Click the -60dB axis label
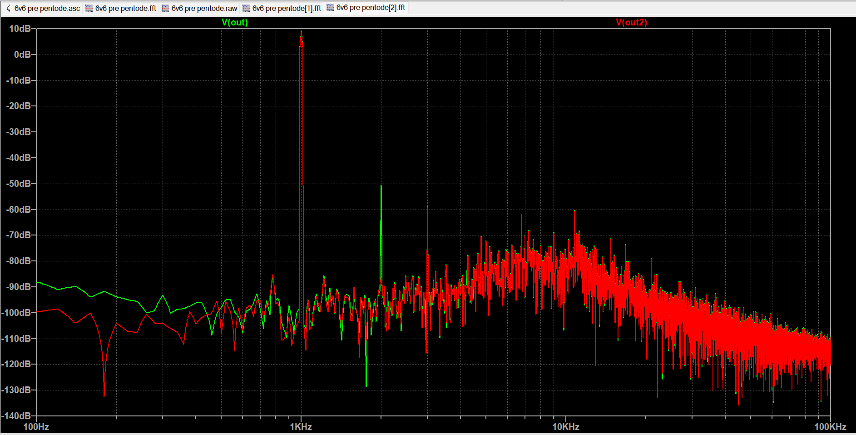This screenshot has width=856, height=435. 18,210
